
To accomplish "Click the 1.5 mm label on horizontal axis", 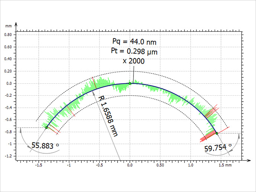I will (x=225, y=165).
